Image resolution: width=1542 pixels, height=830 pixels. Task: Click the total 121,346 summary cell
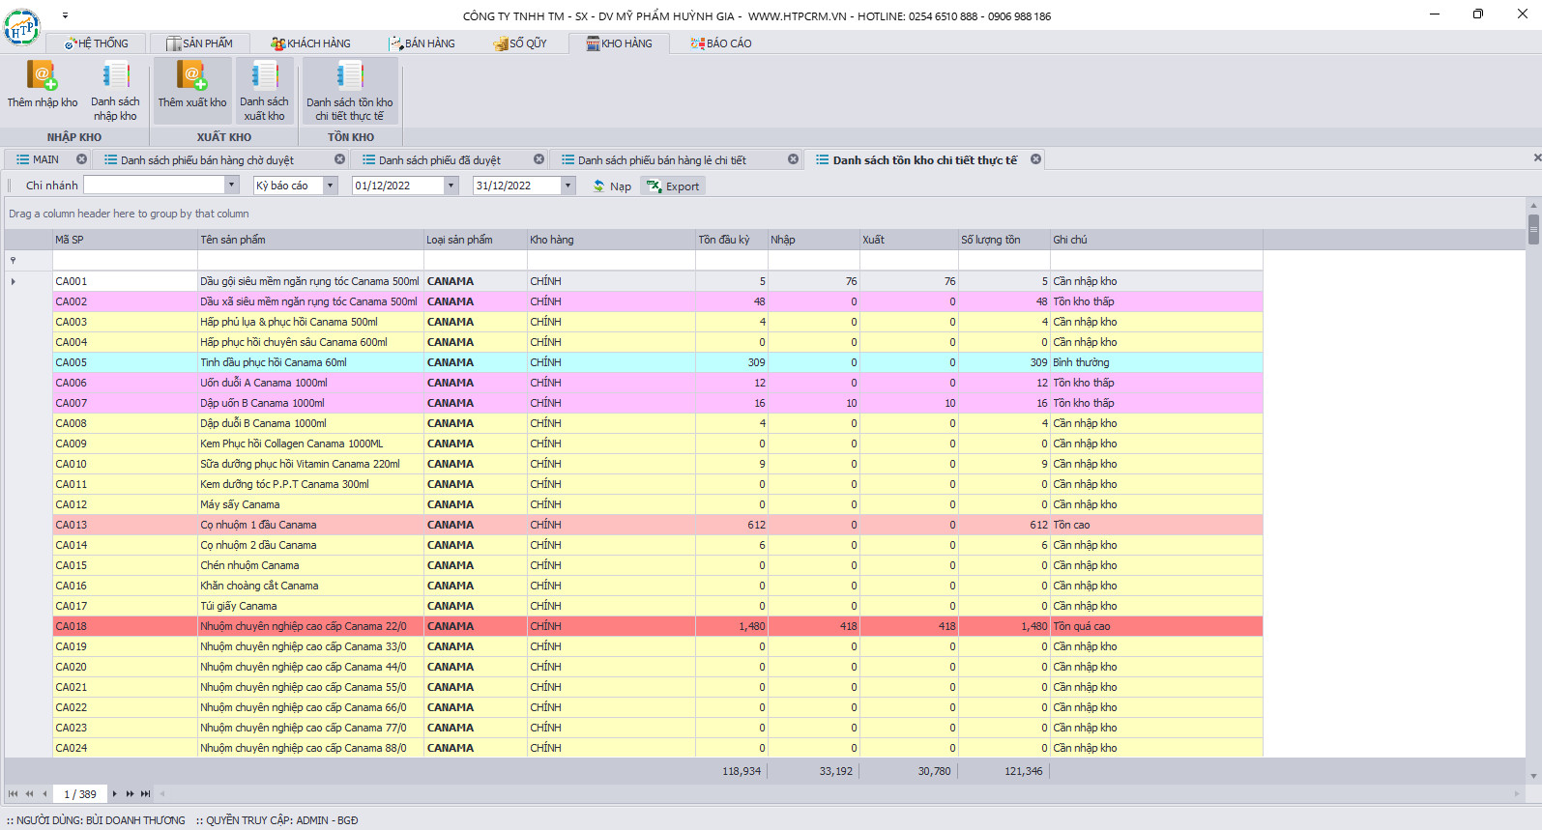1004,771
